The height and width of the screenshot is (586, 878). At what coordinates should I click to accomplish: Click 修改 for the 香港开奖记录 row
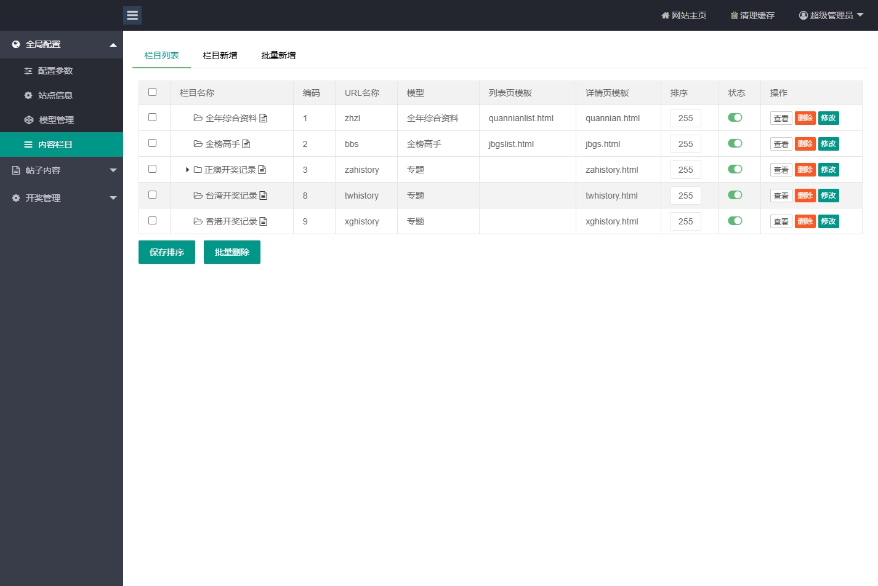point(829,221)
